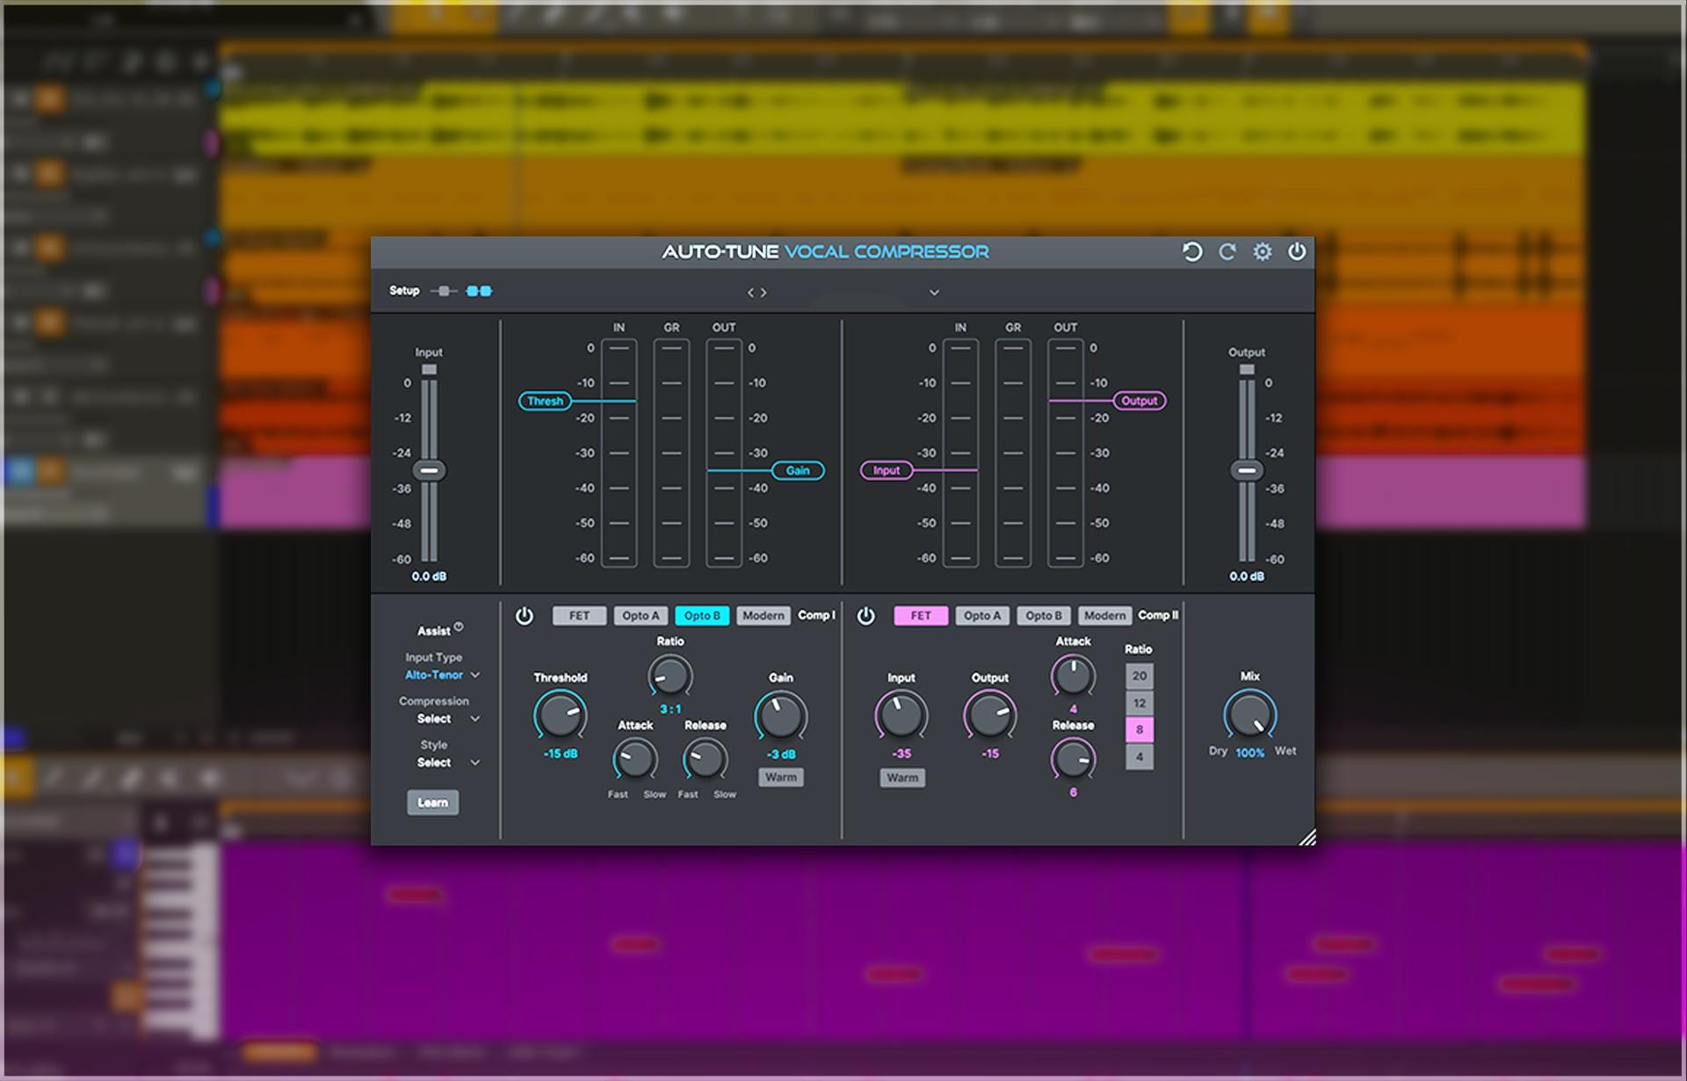Click the Release knob in Comp II
Screen dimensions: 1687x1081
point(1073,759)
